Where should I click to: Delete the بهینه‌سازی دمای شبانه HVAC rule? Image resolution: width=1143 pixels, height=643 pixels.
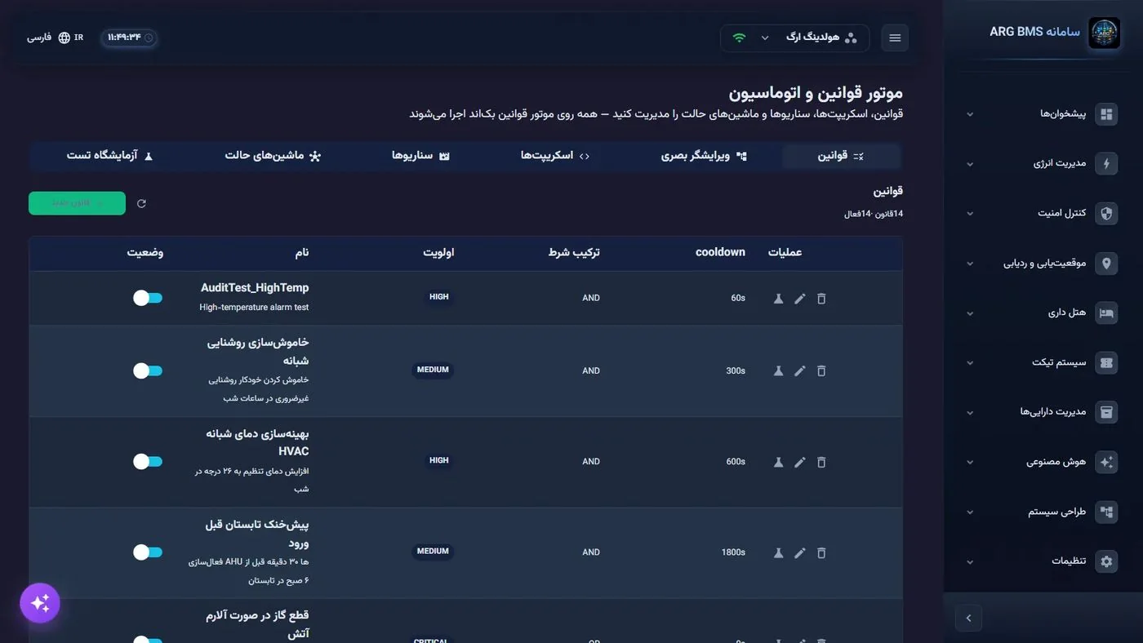pos(821,462)
